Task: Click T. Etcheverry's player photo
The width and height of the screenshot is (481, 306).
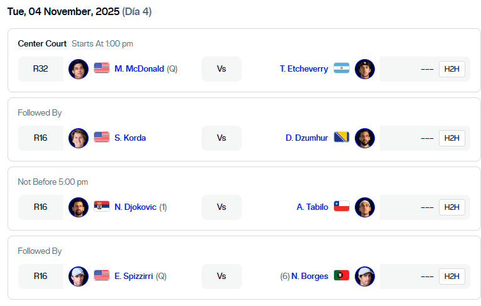Action: (x=365, y=69)
